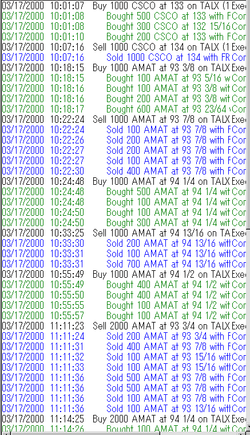This screenshot has width=250, height=435.
Task: Click the 'Sold 200 AMAT at 94 13/16' row
Action: 124,243
